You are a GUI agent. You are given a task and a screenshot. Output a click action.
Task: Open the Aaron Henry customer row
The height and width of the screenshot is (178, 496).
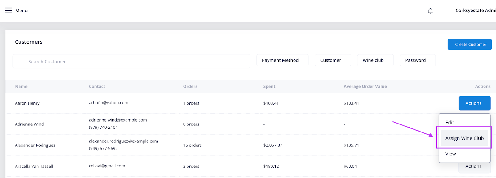27,103
